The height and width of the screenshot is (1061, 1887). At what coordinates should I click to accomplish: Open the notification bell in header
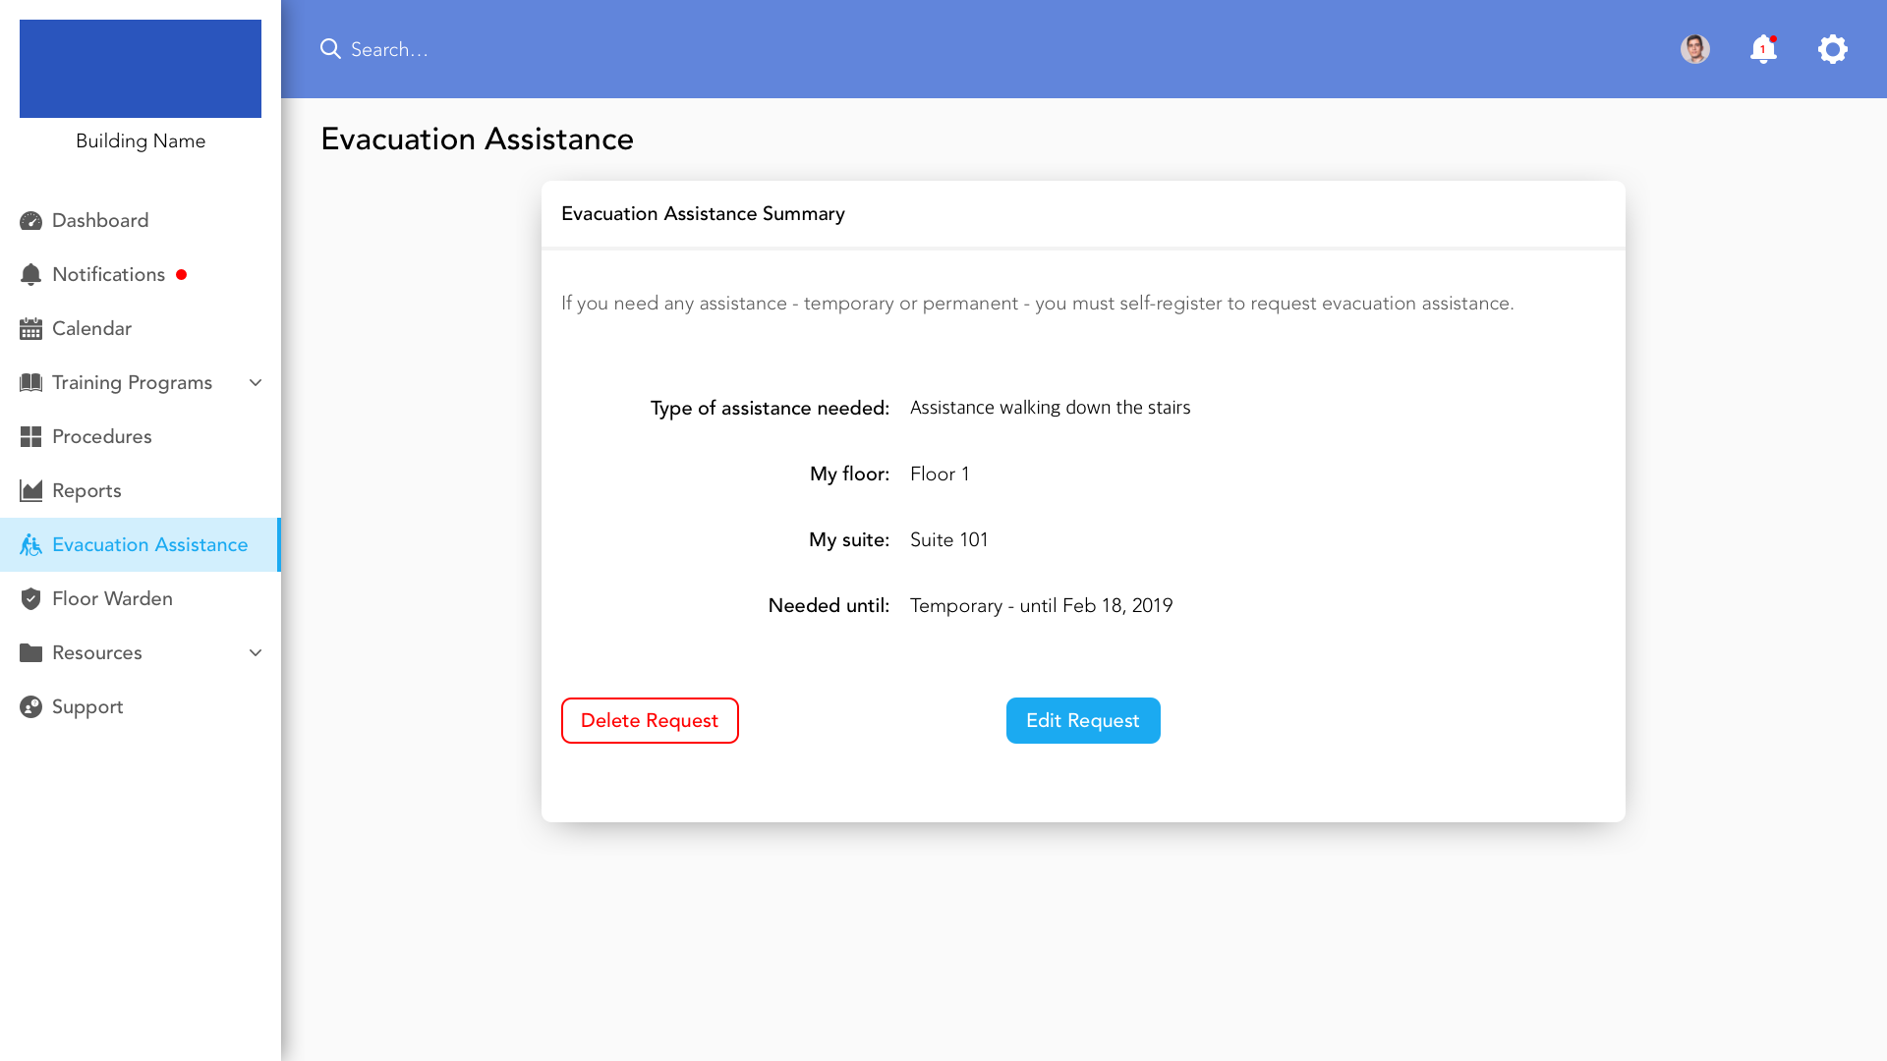tap(1763, 49)
